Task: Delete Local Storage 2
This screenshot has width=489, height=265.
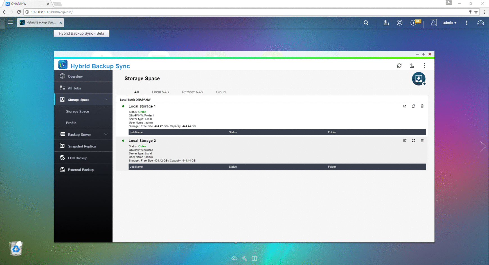Action: point(422,140)
